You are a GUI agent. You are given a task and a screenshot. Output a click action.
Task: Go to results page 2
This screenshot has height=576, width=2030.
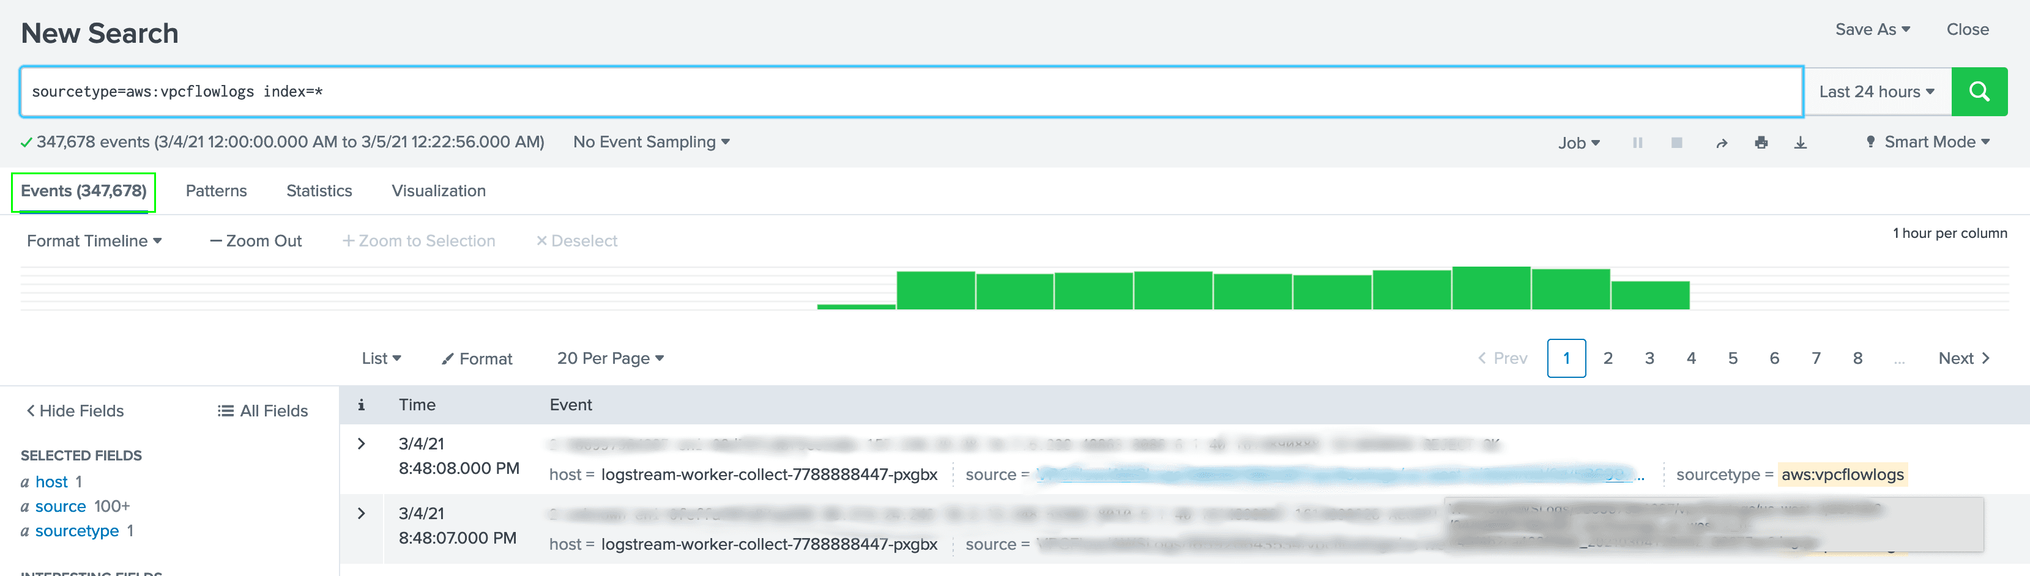tap(1608, 358)
